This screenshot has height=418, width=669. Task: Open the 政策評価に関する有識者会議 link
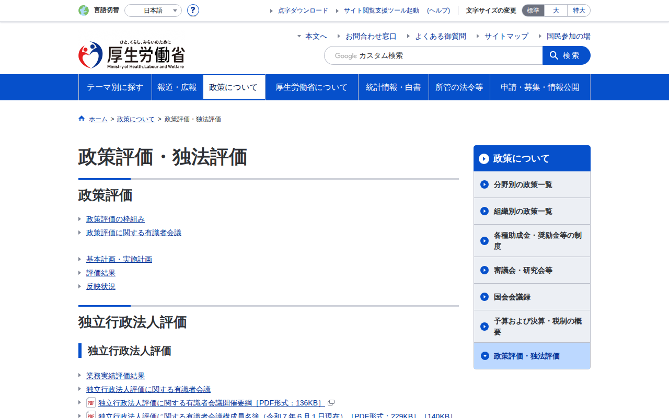point(134,233)
